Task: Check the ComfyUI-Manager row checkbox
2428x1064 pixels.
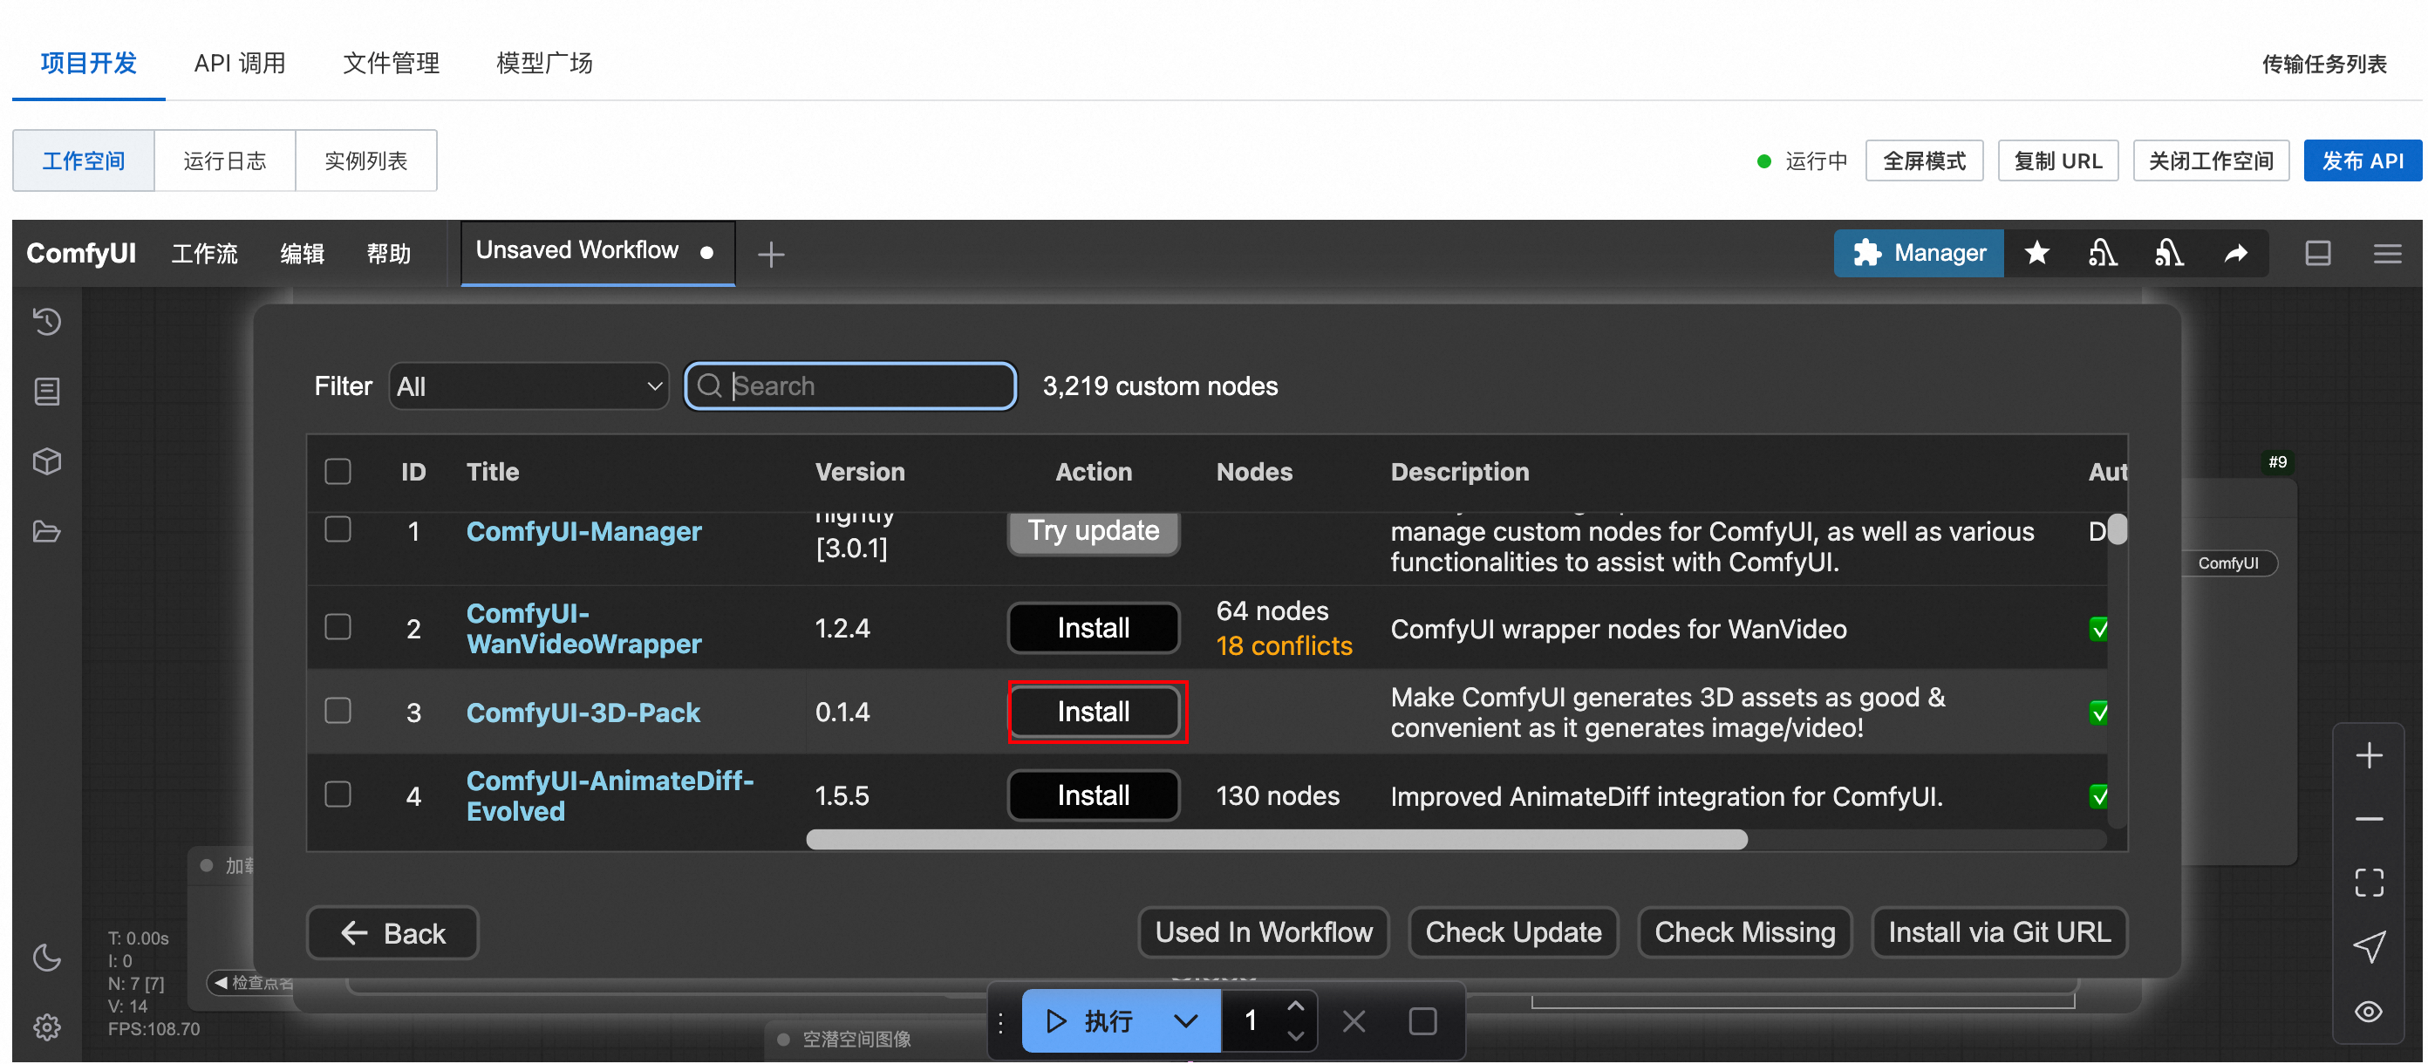Action: (x=338, y=529)
